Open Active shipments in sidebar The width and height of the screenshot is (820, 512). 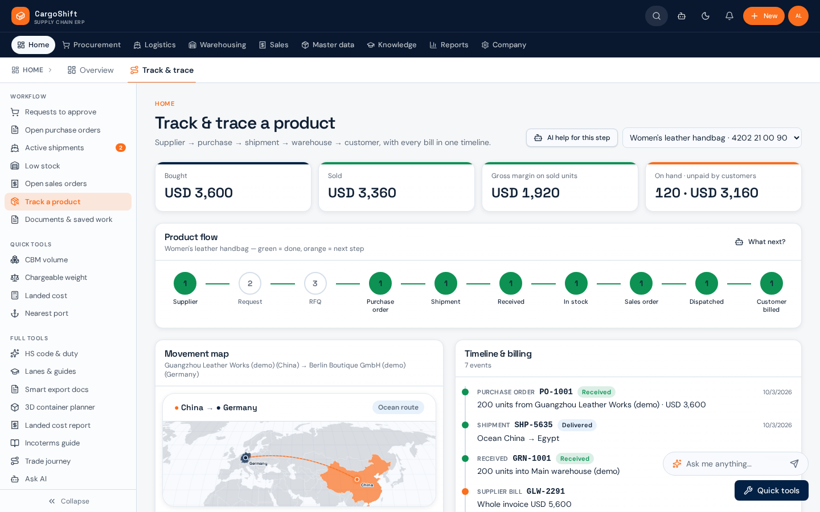[x=68, y=148]
